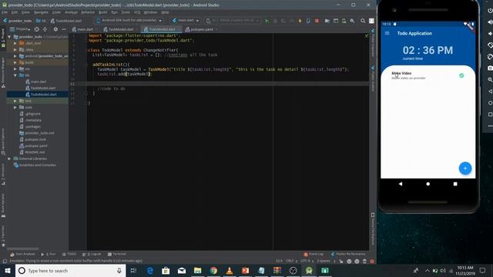Image resolution: width=493 pixels, height=277 pixels.
Task: Click the emulator camera screenshot icon
Action: tap(490, 68)
